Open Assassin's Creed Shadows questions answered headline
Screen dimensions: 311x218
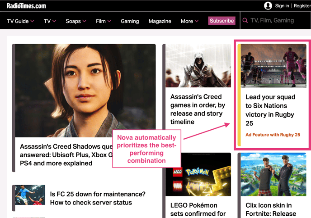click(66, 155)
